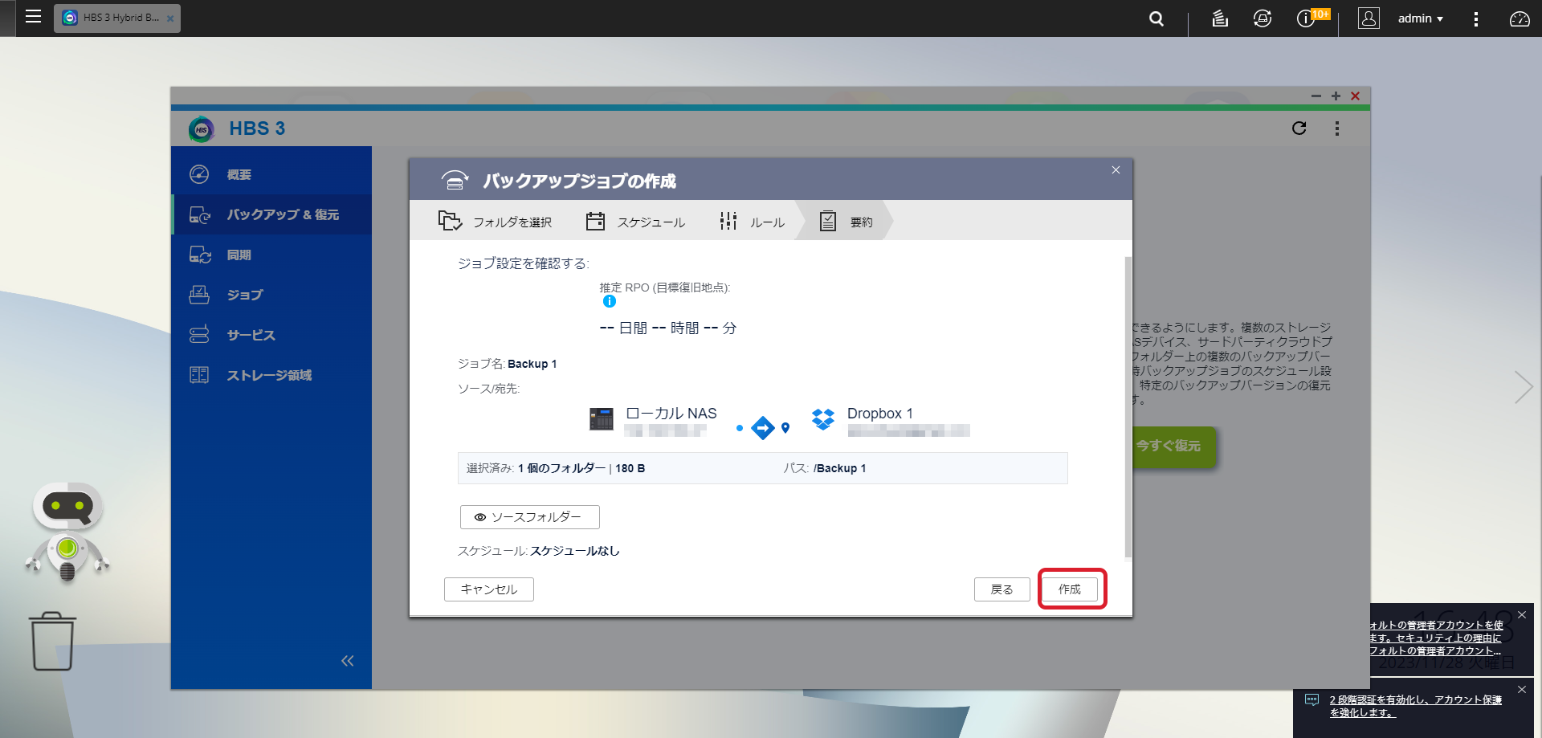
Task: Refresh the HBS 3 window
Action: 1299,128
